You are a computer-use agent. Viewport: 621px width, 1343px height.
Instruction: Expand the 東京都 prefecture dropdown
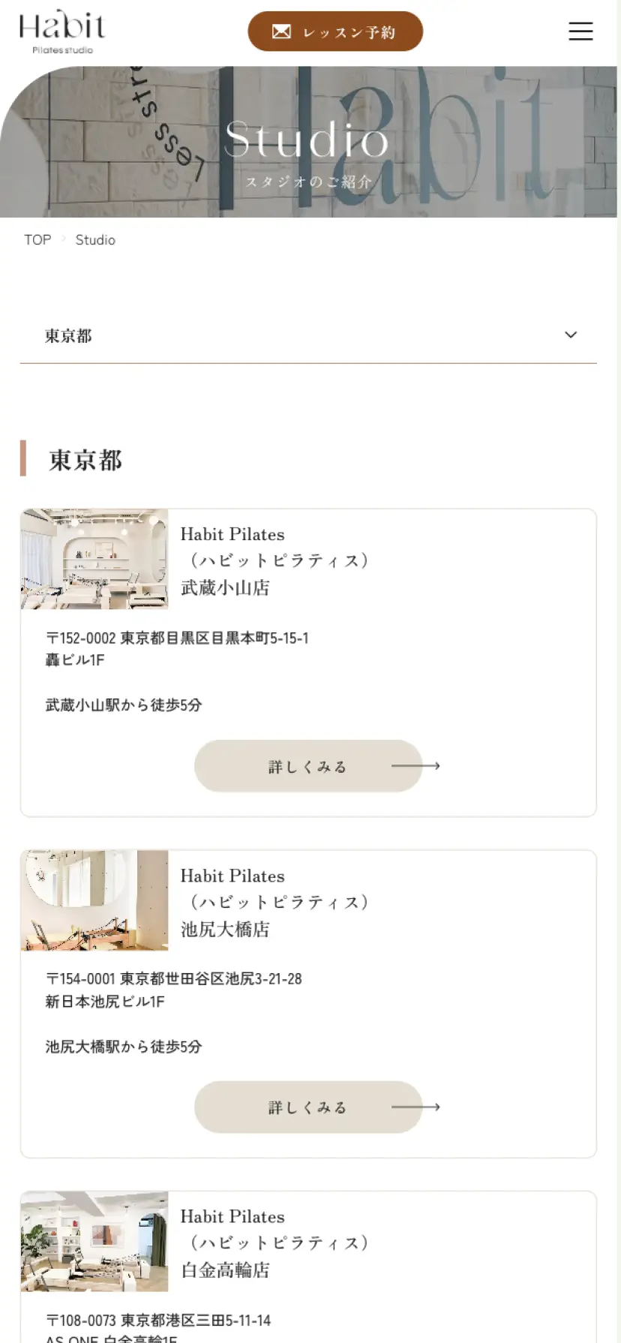[x=307, y=335]
